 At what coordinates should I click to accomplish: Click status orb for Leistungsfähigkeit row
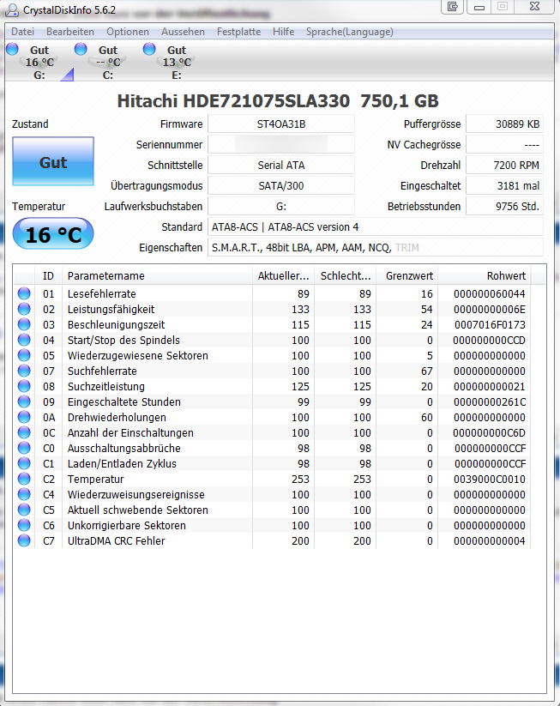pos(24,309)
